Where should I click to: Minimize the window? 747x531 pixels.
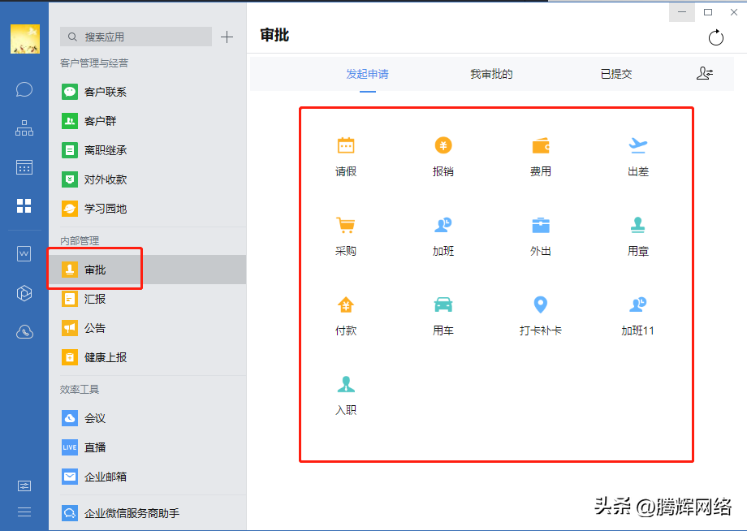click(x=682, y=12)
